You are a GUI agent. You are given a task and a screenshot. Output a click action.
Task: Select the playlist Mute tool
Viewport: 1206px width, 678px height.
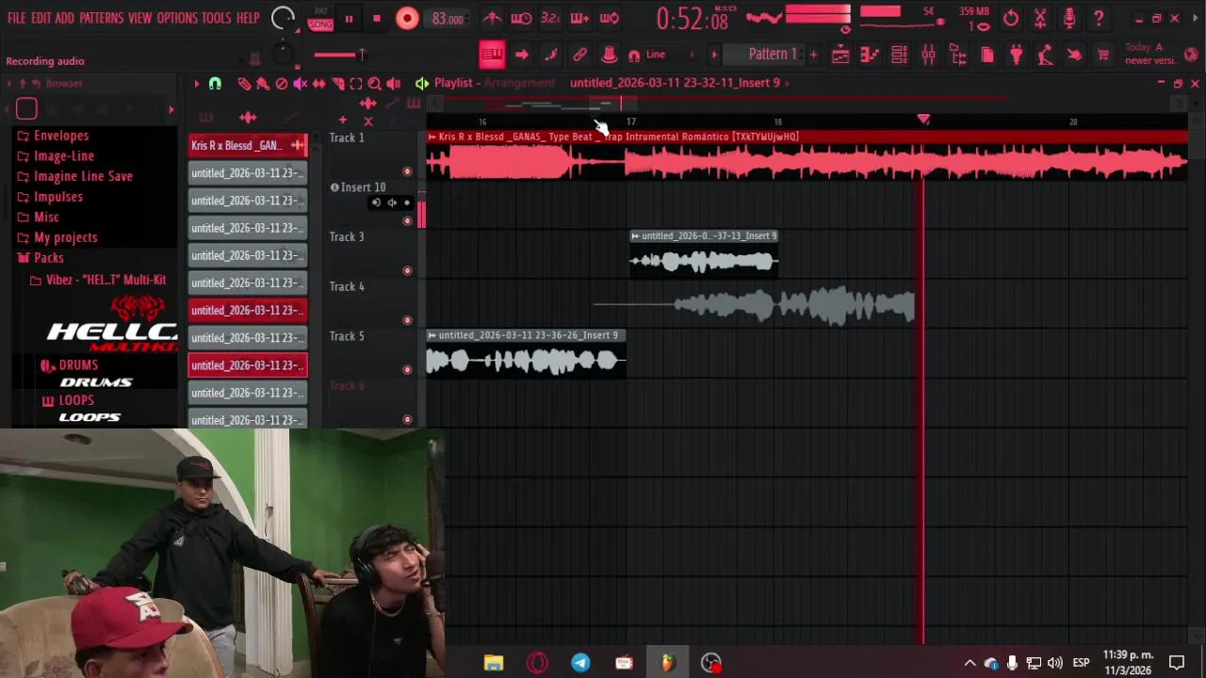point(301,84)
